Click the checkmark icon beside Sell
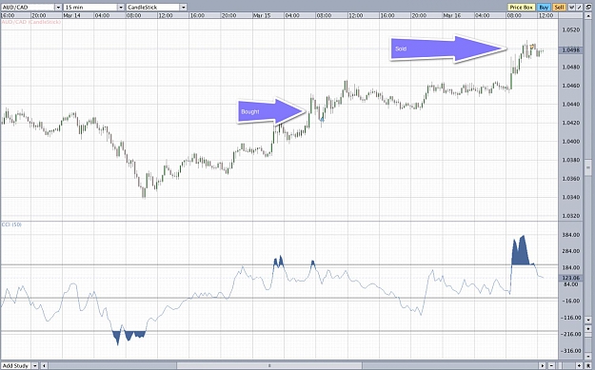 click(571, 8)
